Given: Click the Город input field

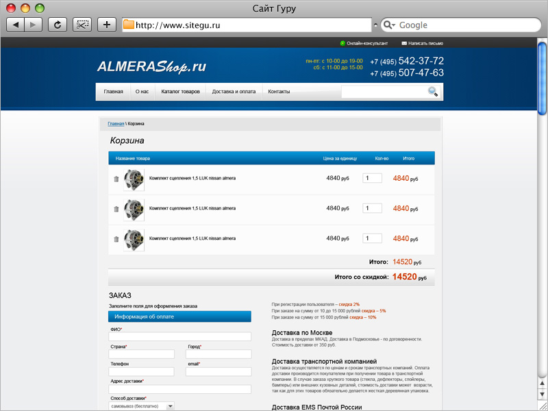Looking at the screenshot, I should pos(219,354).
